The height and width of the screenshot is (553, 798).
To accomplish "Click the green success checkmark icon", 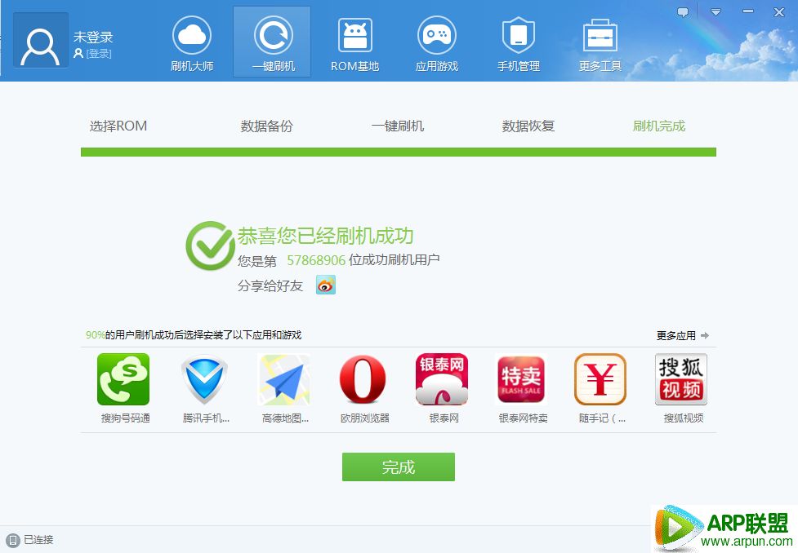I will (210, 246).
